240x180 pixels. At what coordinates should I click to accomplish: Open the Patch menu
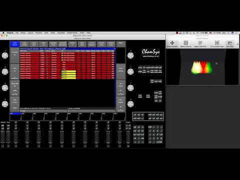53,33
